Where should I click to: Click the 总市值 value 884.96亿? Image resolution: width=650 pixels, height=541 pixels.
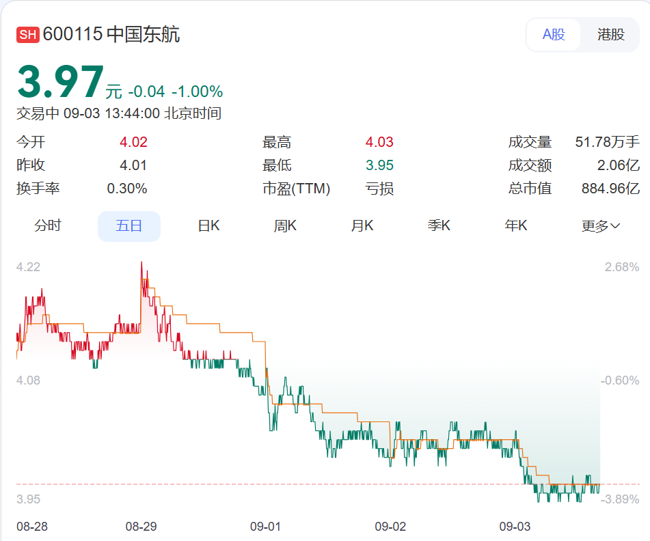(x=610, y=189)
